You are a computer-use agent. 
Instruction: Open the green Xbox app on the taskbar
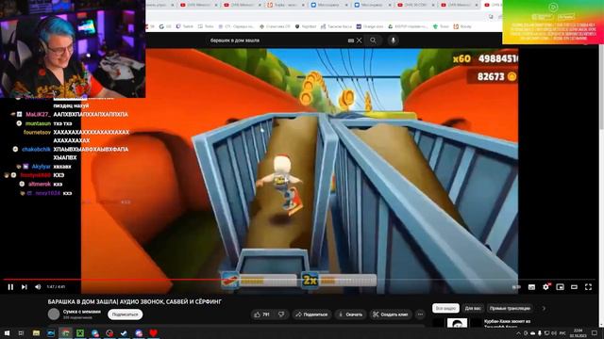click(80, 332)
